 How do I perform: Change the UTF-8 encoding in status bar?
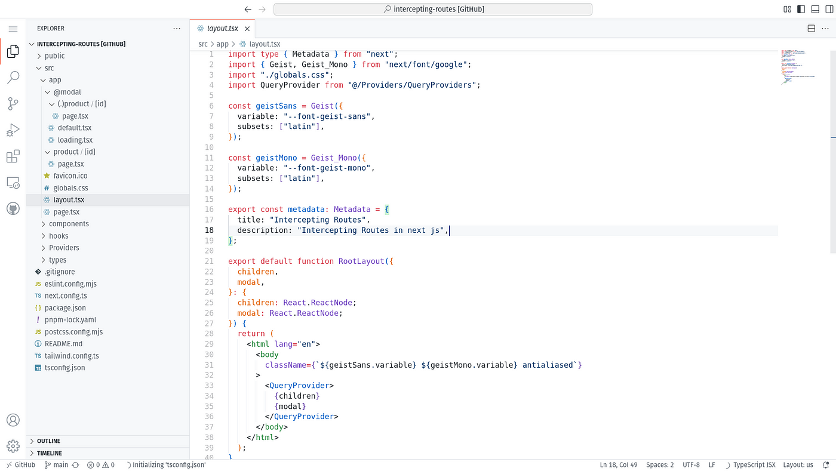[x=690, y=465]
